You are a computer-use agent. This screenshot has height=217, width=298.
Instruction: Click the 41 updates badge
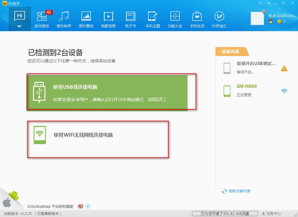49,12
